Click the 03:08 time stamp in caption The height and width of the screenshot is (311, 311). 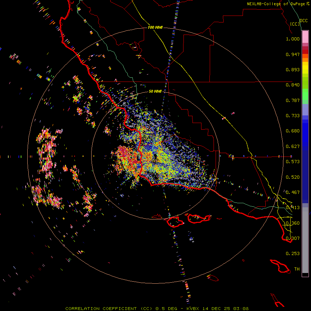241,309
